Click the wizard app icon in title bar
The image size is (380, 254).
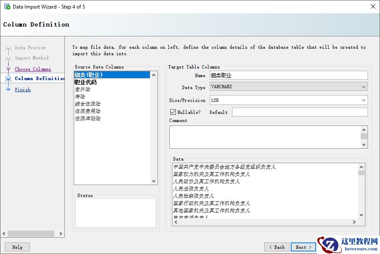pyautogui.click(x=7, y=6)
